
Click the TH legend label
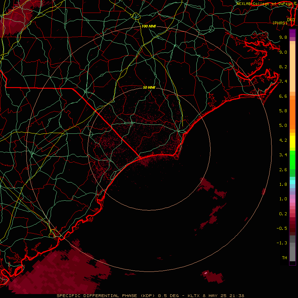click(284, 258)
